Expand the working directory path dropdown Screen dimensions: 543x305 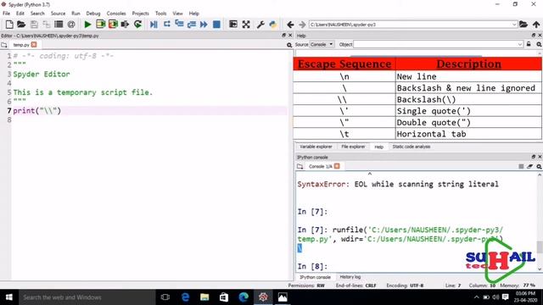pyautogui.click(x=514, y=25)
